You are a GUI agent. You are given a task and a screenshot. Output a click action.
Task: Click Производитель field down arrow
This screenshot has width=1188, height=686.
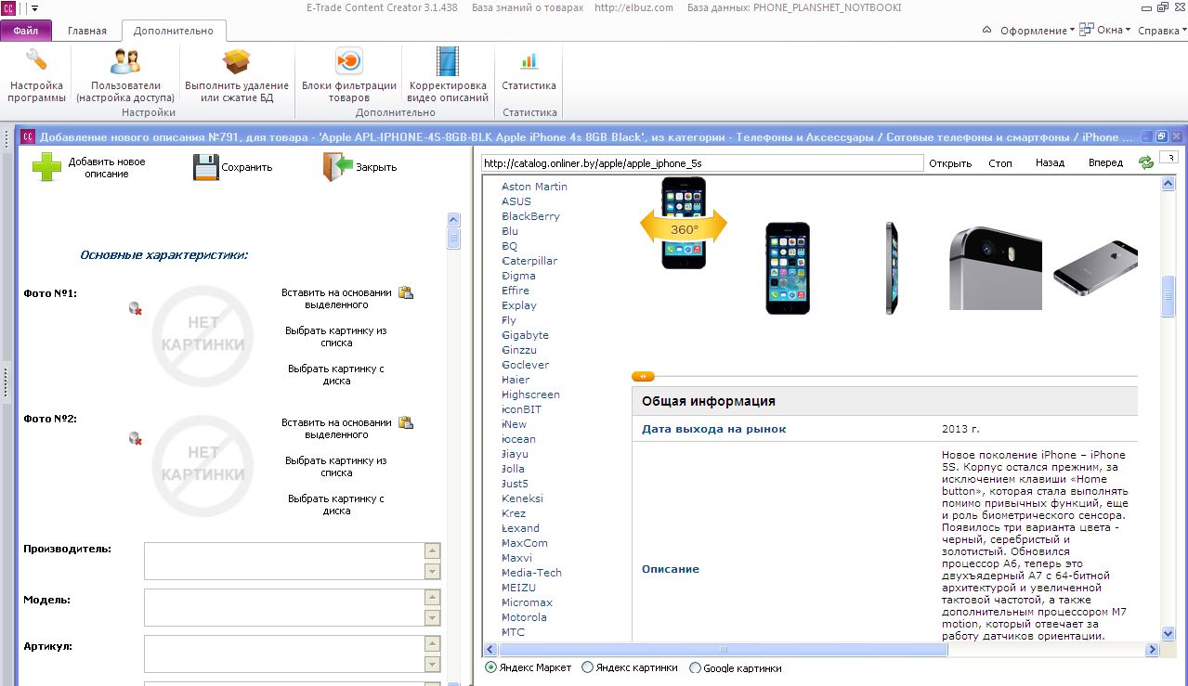(432, 571)
